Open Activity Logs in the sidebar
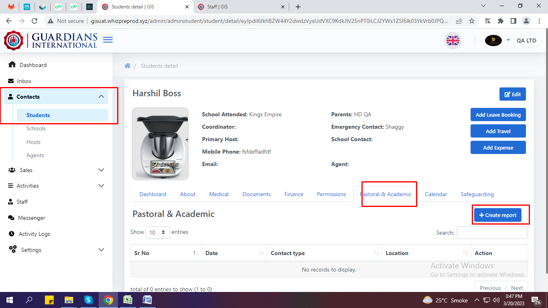This screenshot has height=308, width=548. (x=34, y=234)
